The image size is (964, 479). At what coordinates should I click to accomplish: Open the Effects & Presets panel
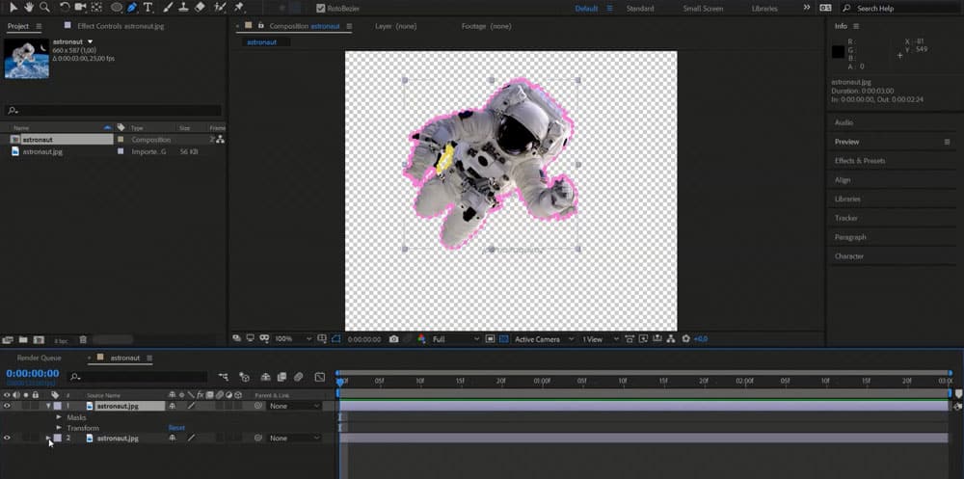coord(859,161)
